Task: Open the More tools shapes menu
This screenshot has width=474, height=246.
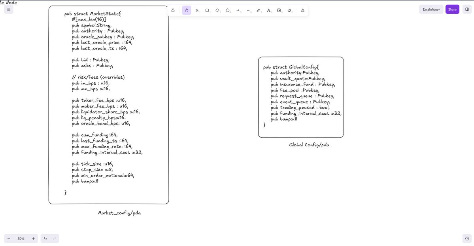Action: [302, 10]
